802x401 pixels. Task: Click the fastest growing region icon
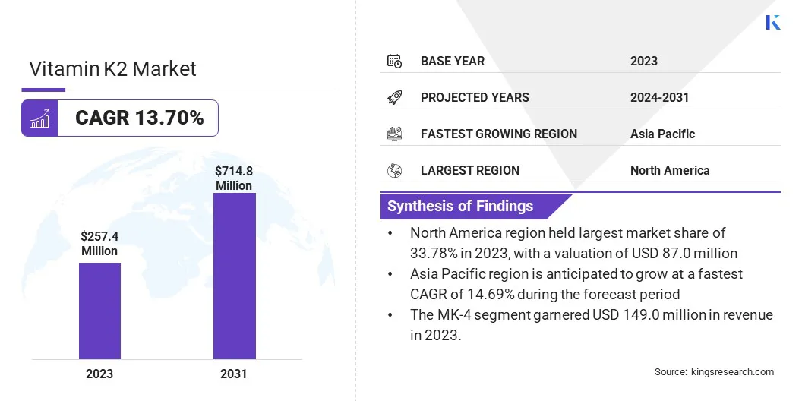tap(394, 134)
